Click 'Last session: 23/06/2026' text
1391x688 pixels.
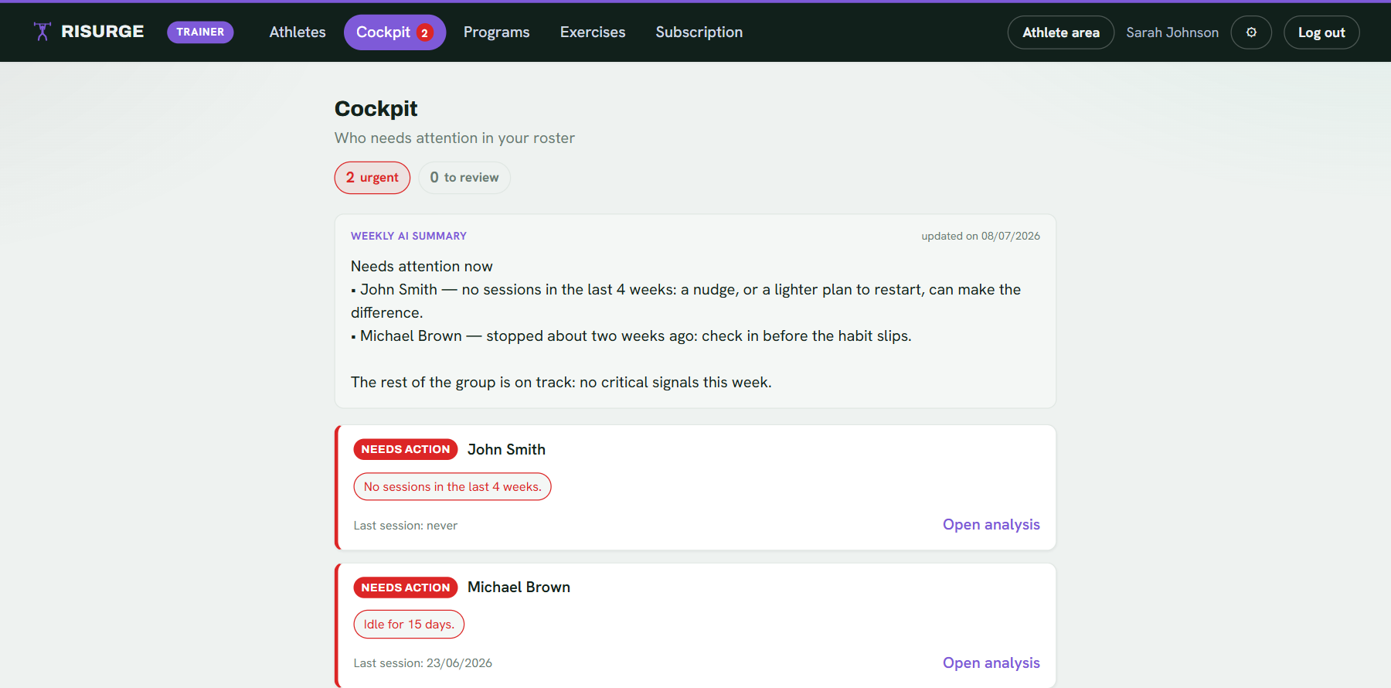[423, 663]
